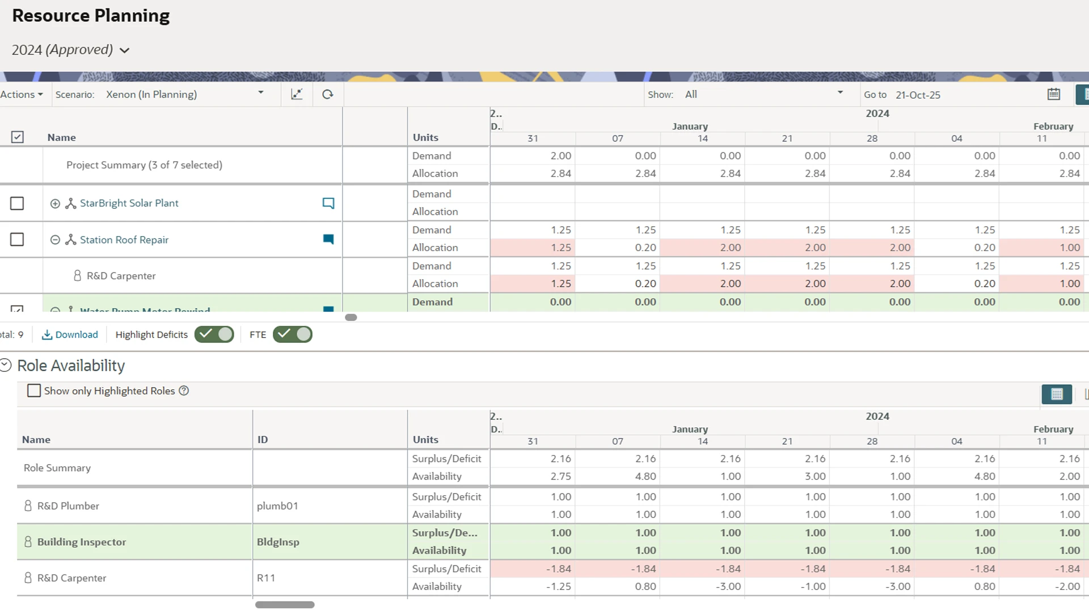
Task: Enable Show only Highlighted Roles checkbox
Action: (34, 390)
